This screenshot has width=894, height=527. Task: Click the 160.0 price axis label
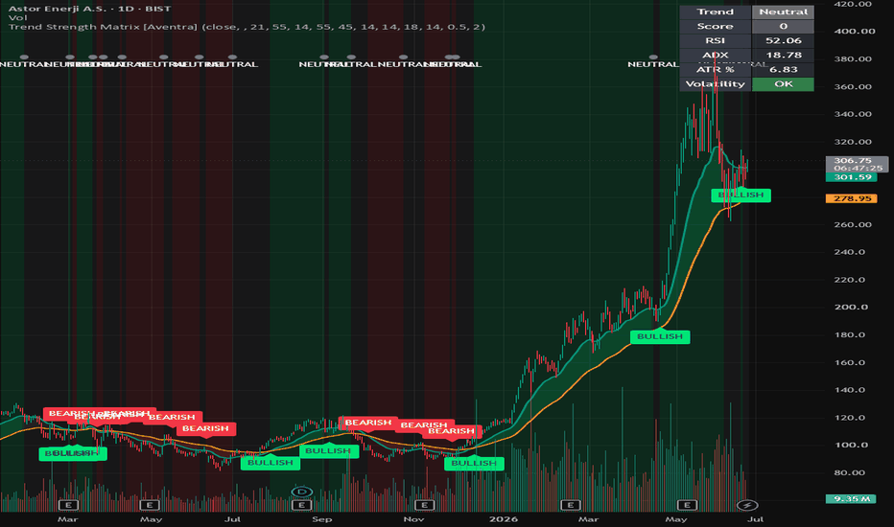point(849,362)
